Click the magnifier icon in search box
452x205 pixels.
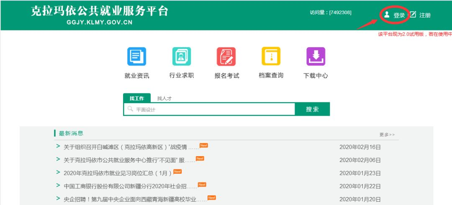pyautogui.click(x=130, y=109)
